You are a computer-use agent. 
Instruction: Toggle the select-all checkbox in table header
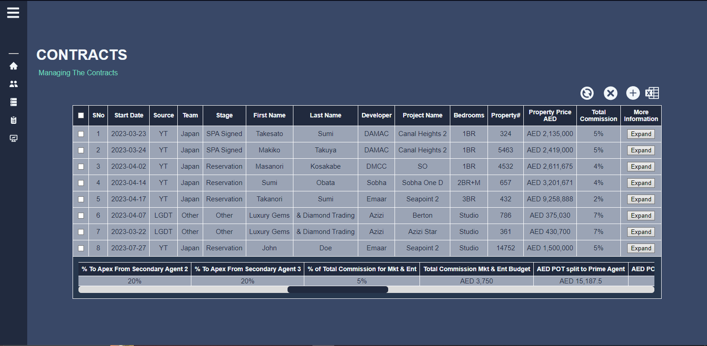(x=81, y=116)
